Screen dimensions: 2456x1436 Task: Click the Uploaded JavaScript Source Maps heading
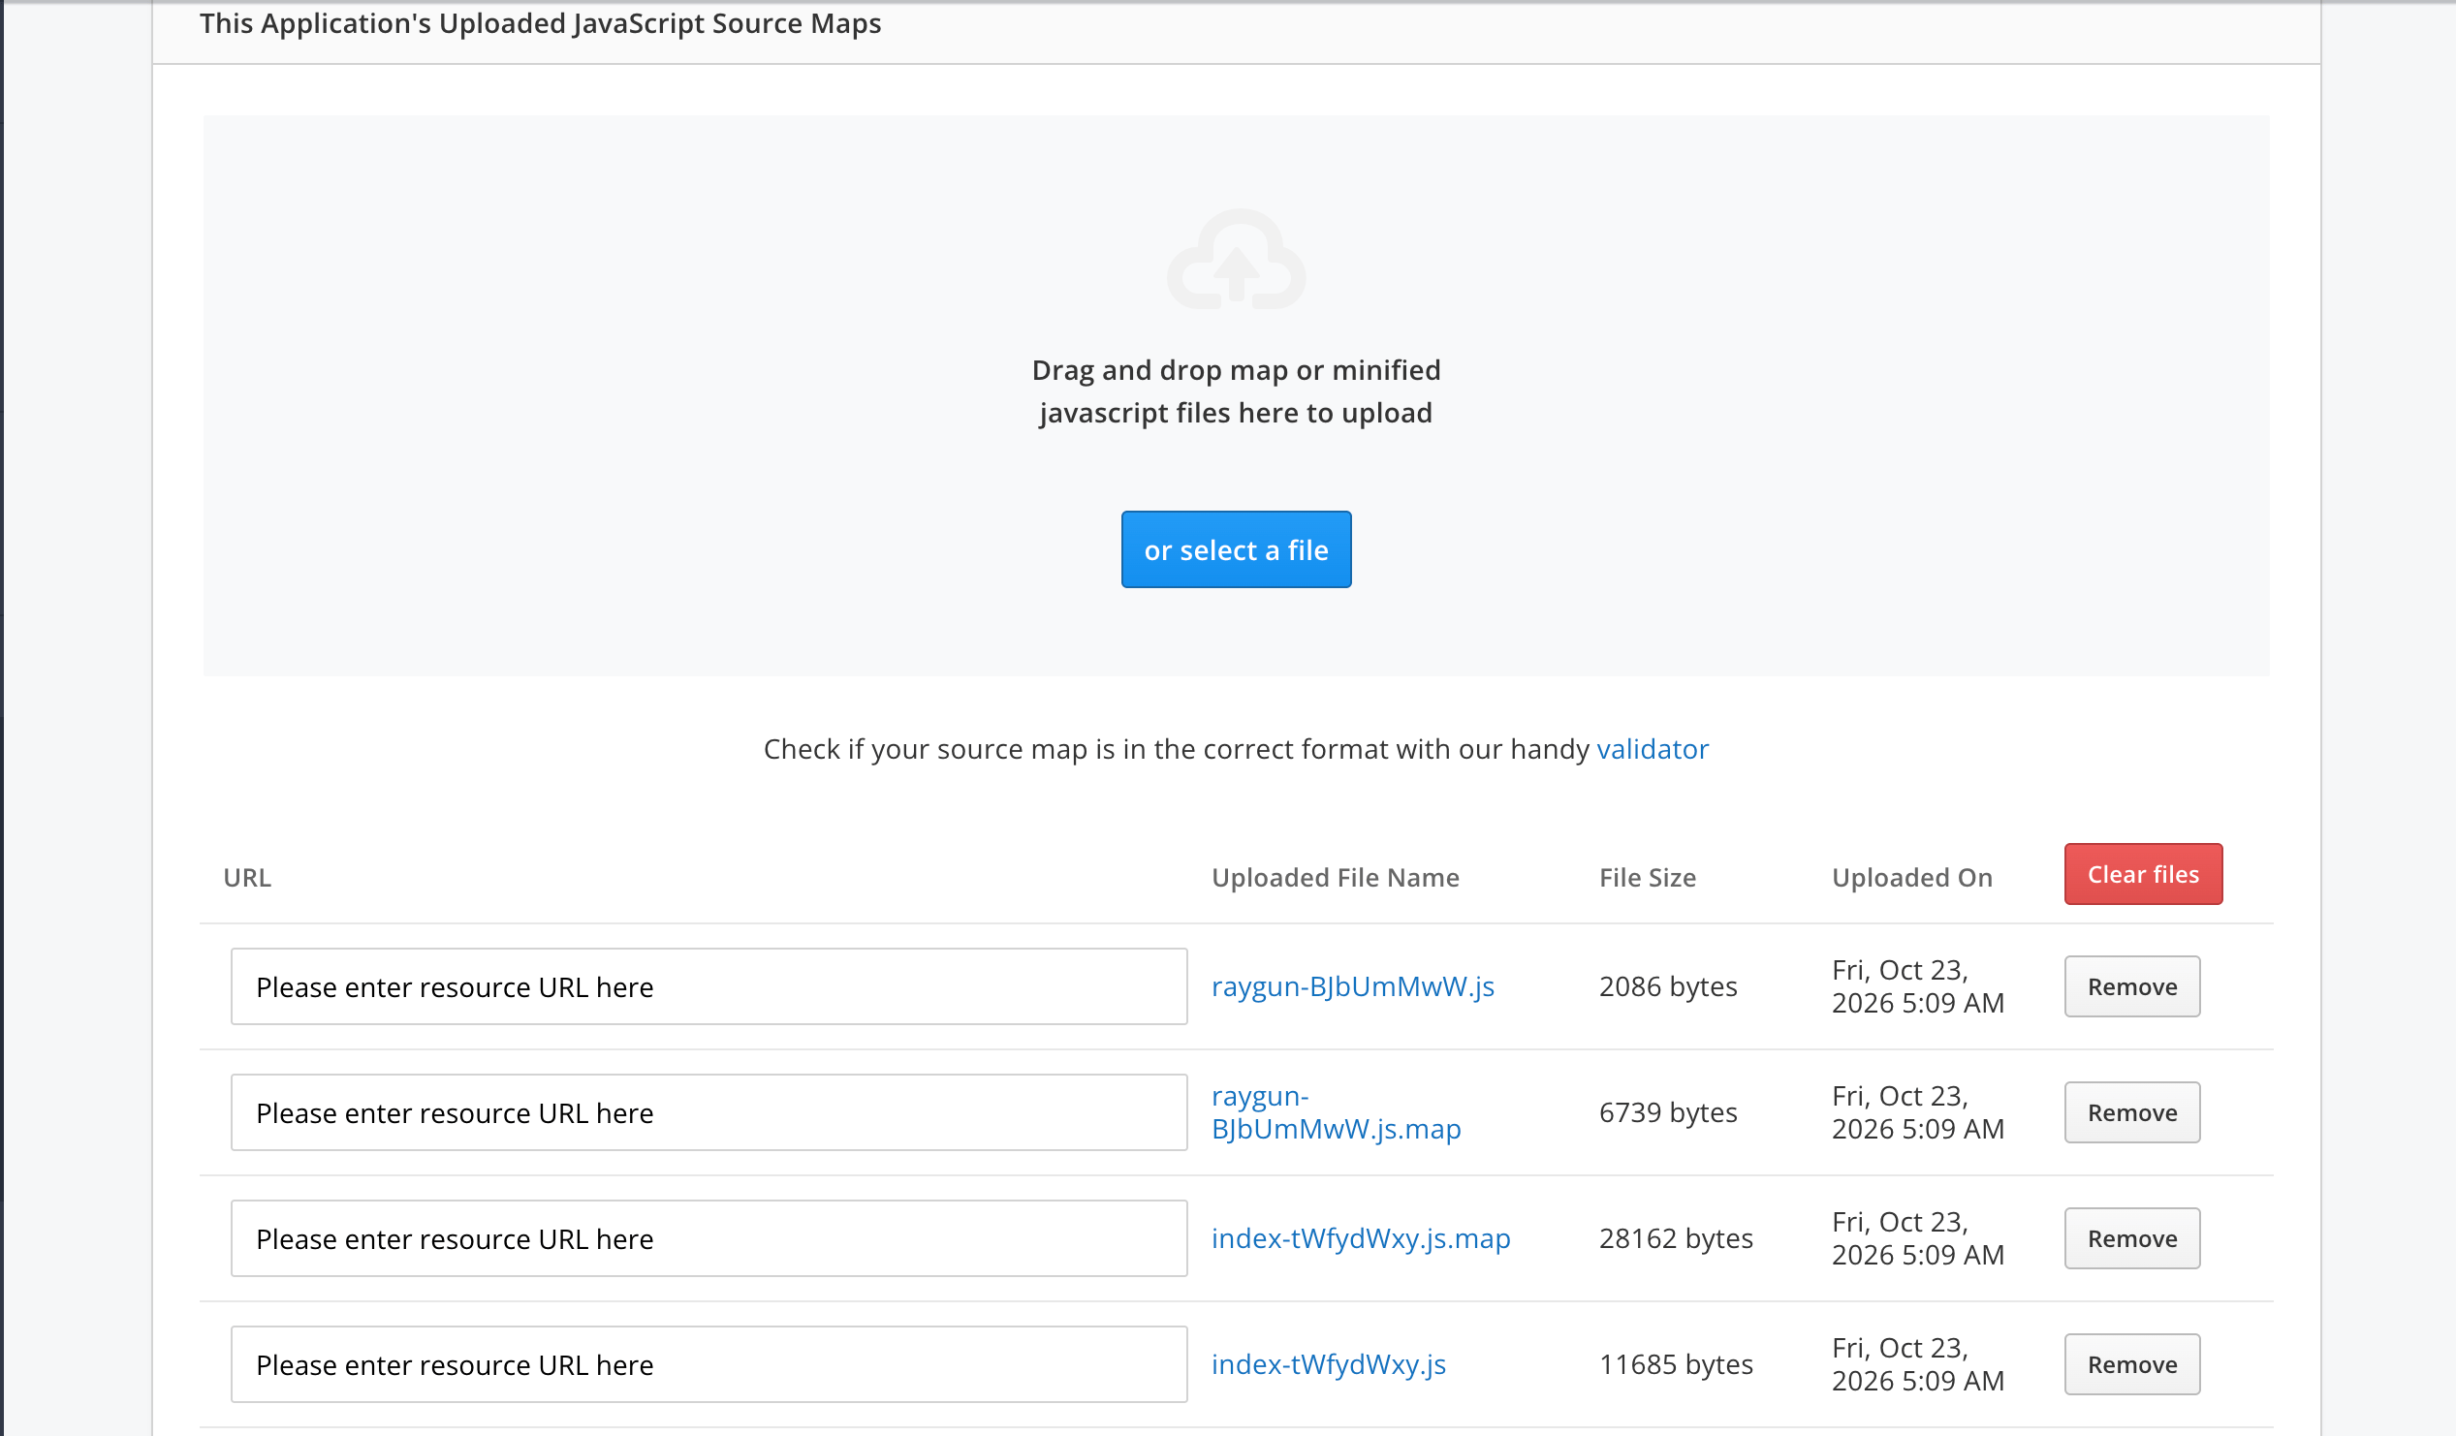540,22
